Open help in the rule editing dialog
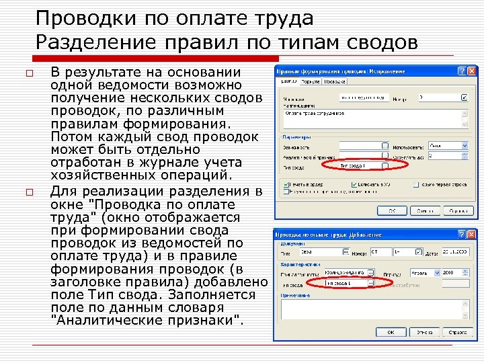Viewport: 484px width, 363px height. click(x=462, y=71)
